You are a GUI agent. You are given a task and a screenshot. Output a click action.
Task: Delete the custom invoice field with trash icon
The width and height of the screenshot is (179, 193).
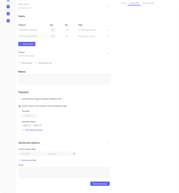pos(74,154)
